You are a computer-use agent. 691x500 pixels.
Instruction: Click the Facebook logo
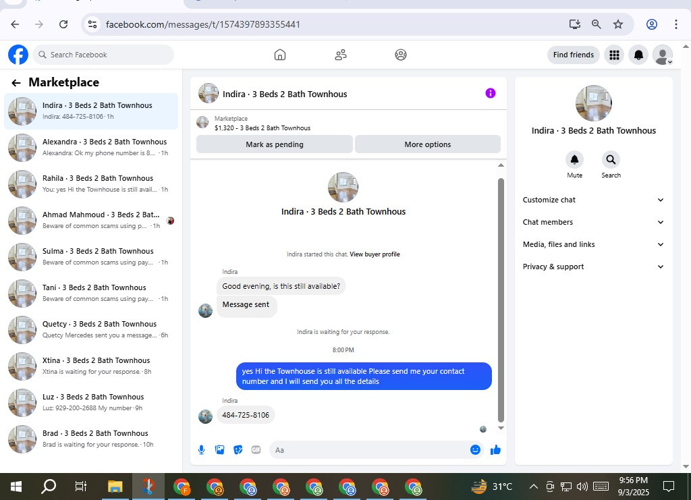pos(18,55)
